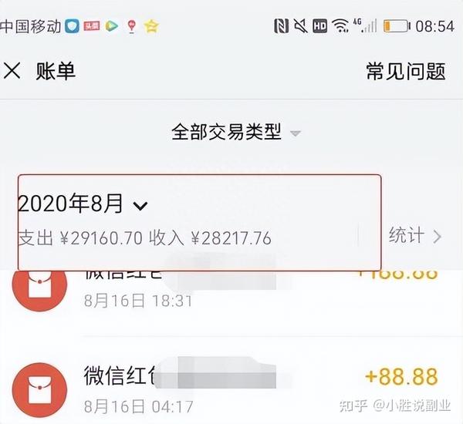Screen dimensions: 463x424
Task: Open the 常见问题 help link
Action: 406,71
